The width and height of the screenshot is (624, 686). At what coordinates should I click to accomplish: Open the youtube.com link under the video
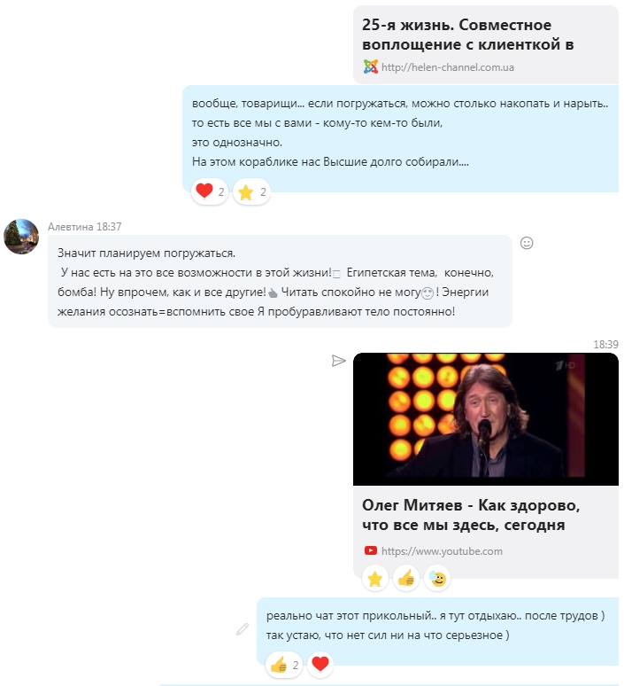coord(442,550)
